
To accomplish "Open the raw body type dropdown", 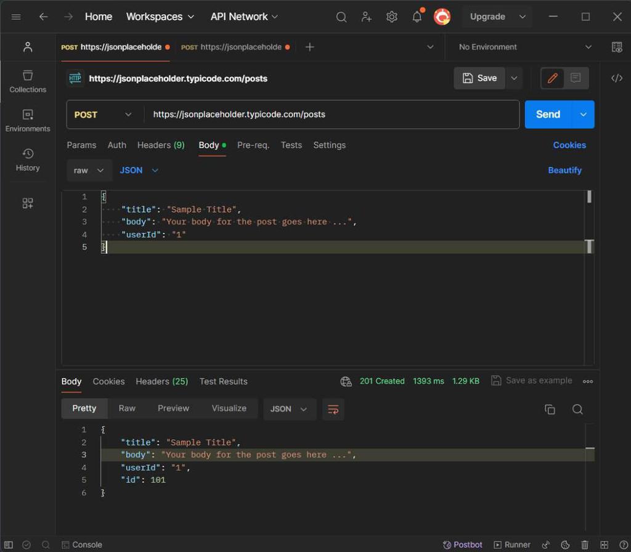I will click(x=89, y=171).
